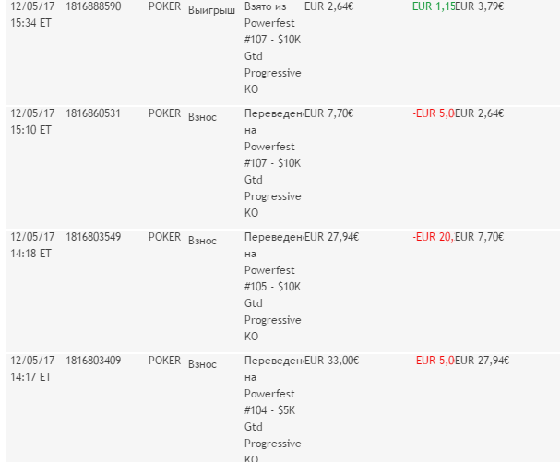Click transaction ID 1816888590

pos(93,6)
